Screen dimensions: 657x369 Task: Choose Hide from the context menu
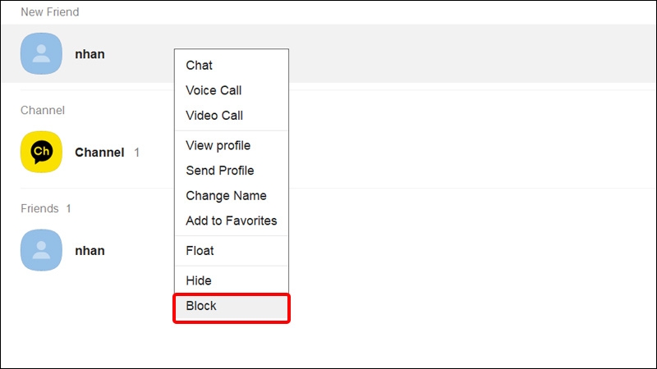click(199, 280)
